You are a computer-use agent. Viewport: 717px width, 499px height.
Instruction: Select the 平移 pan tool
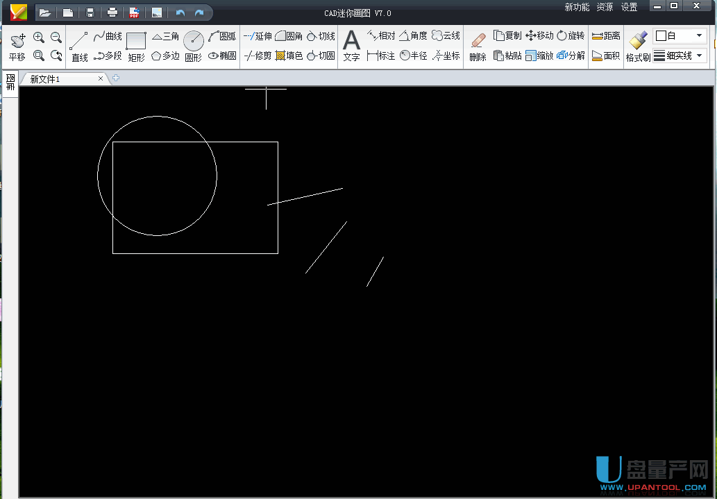click(17, 46)
